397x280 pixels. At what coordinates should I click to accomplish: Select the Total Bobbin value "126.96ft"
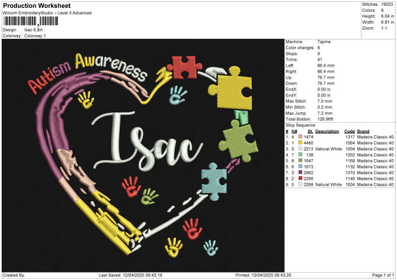[326, 119]
